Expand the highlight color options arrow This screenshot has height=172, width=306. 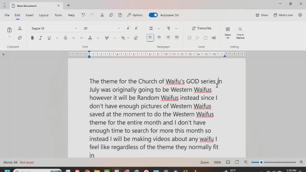pyautogui.click(x=115, y=38)
